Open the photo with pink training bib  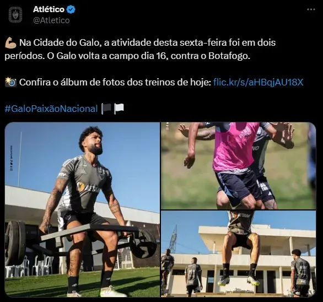(x=238, y=166)
